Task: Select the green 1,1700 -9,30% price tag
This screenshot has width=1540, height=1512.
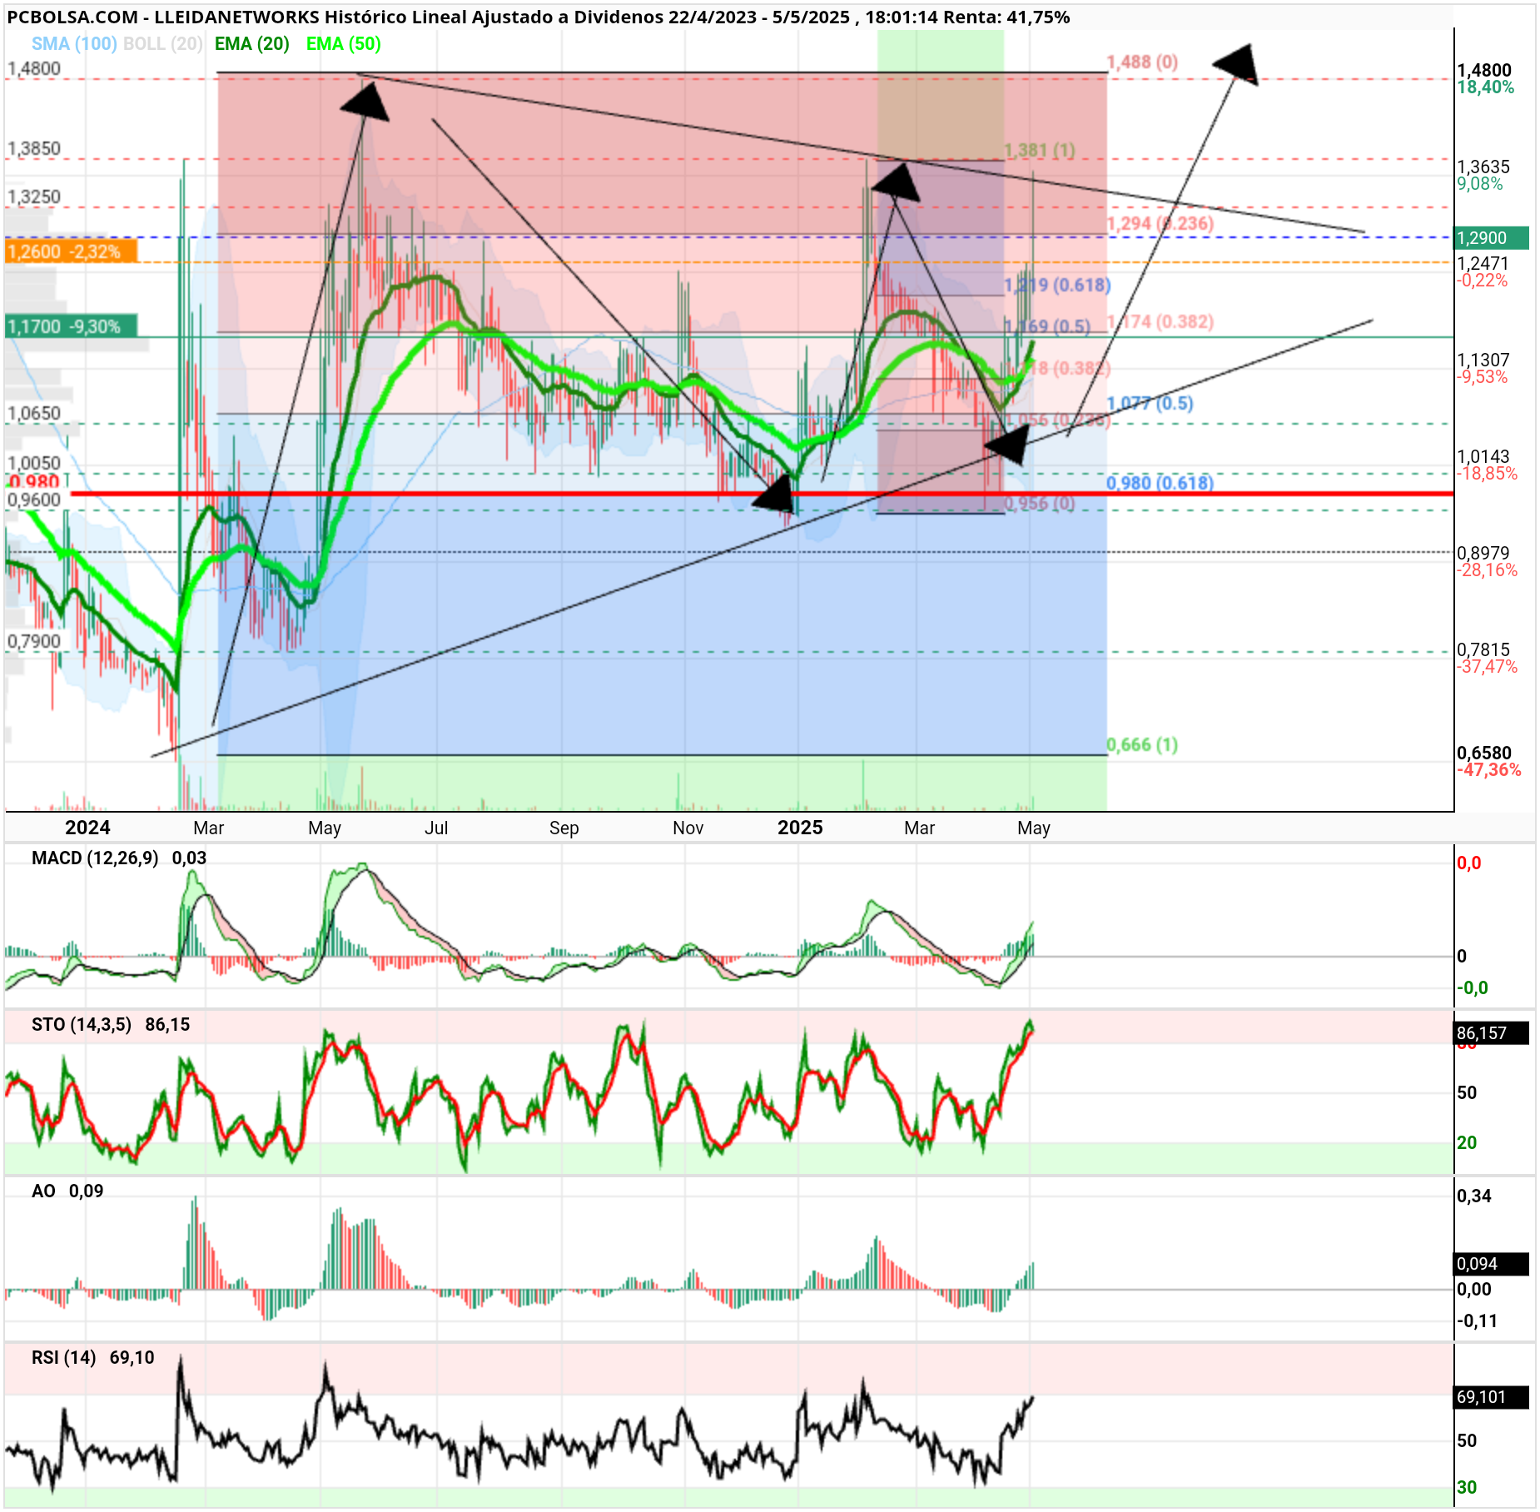Action: click(x=72, y=326)
